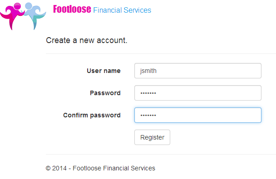
Task: Click masked dots in Confirm password field
Action: [148, 116]
